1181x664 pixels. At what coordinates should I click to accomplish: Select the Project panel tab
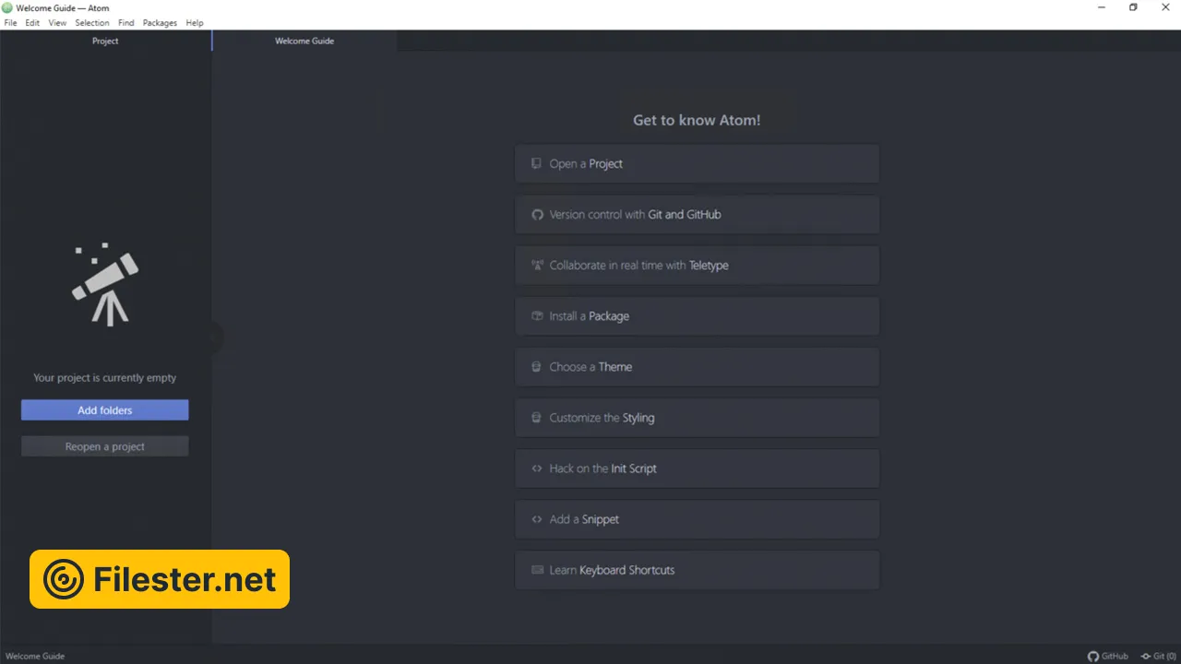click(x=105, y=41)
